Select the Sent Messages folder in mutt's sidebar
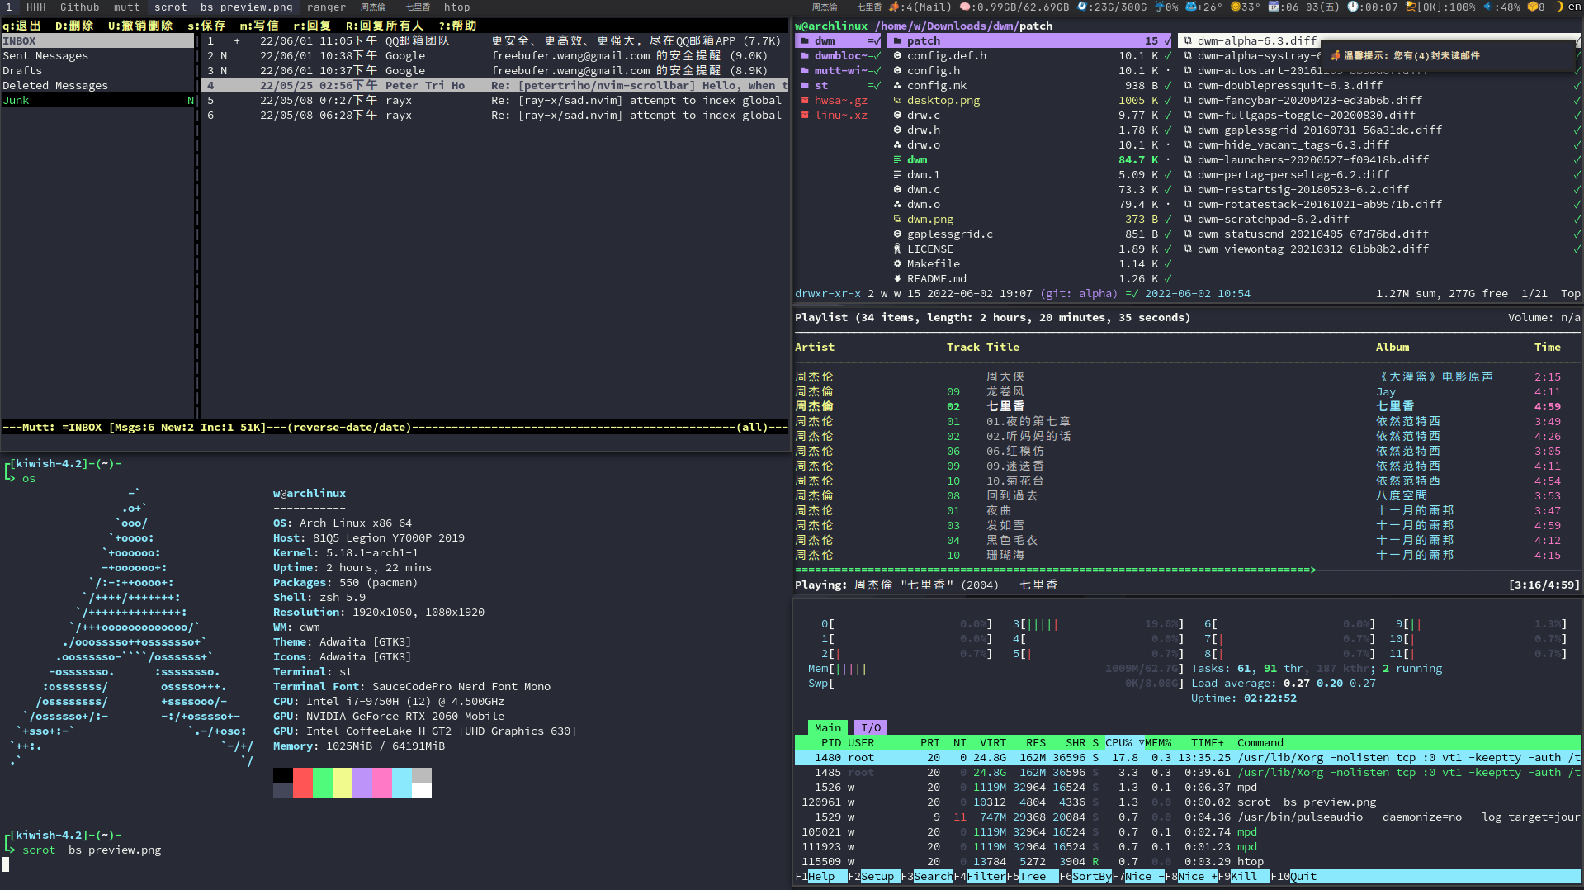Screen dimensions: 1584x890 click(x=98, y=55)
